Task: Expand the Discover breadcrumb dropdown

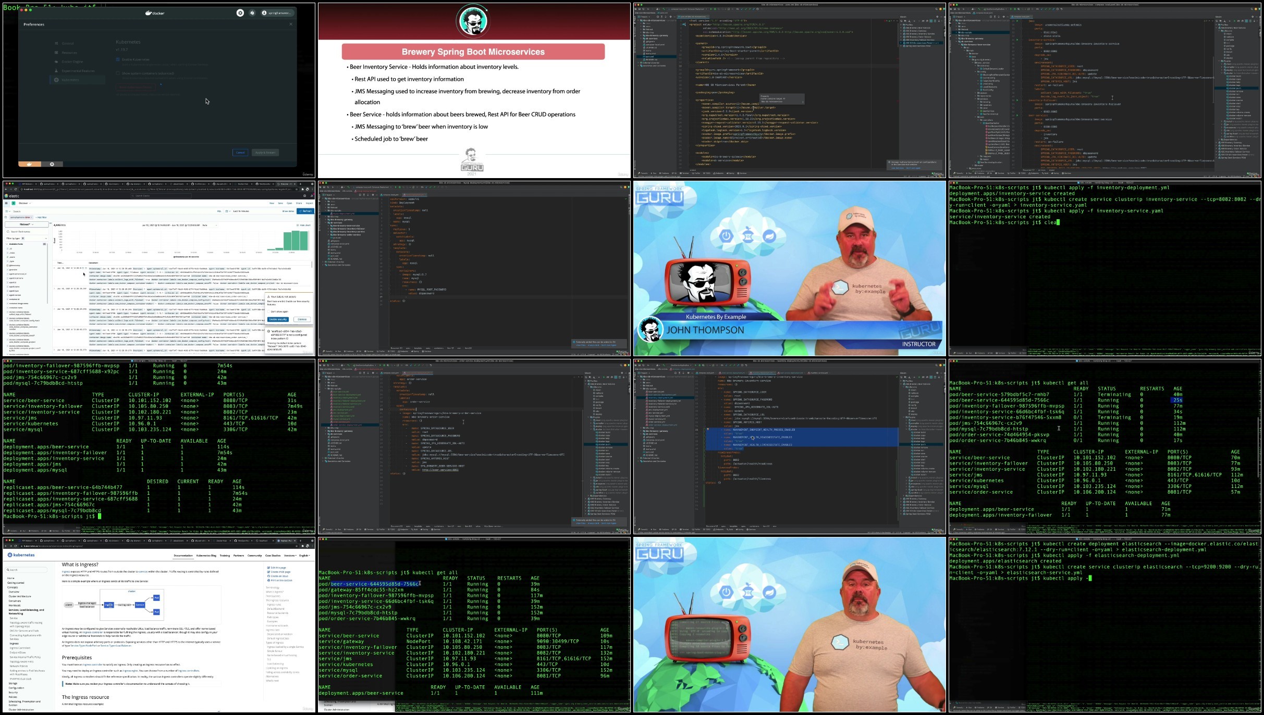Action: coord(24,203)
